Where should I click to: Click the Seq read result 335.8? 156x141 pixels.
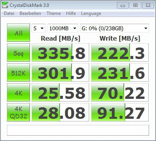coord(60,52)
